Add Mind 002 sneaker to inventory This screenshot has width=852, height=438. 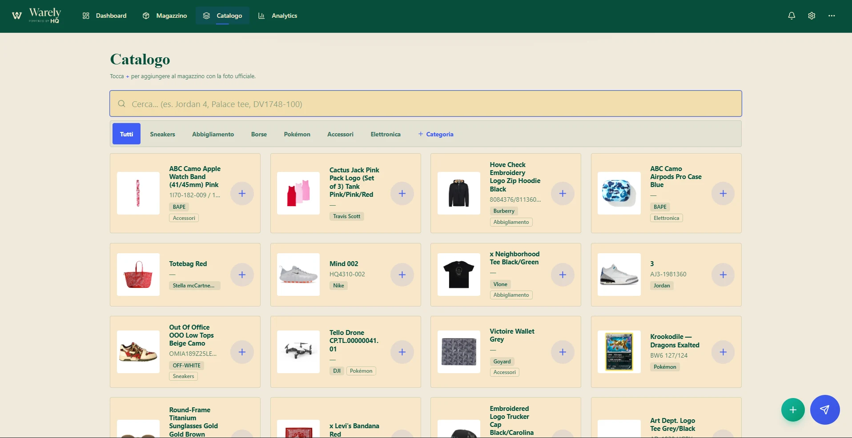(402, 275)
